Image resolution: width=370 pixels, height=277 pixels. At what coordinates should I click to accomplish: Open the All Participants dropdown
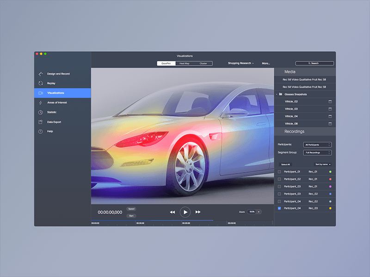point(317,145)
